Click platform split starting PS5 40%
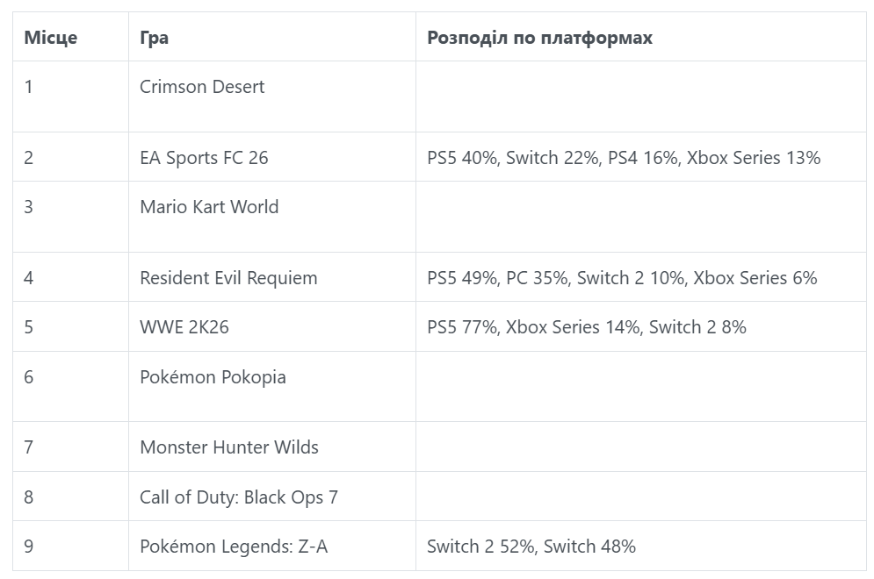874x579 pixels. click(641, 157)
